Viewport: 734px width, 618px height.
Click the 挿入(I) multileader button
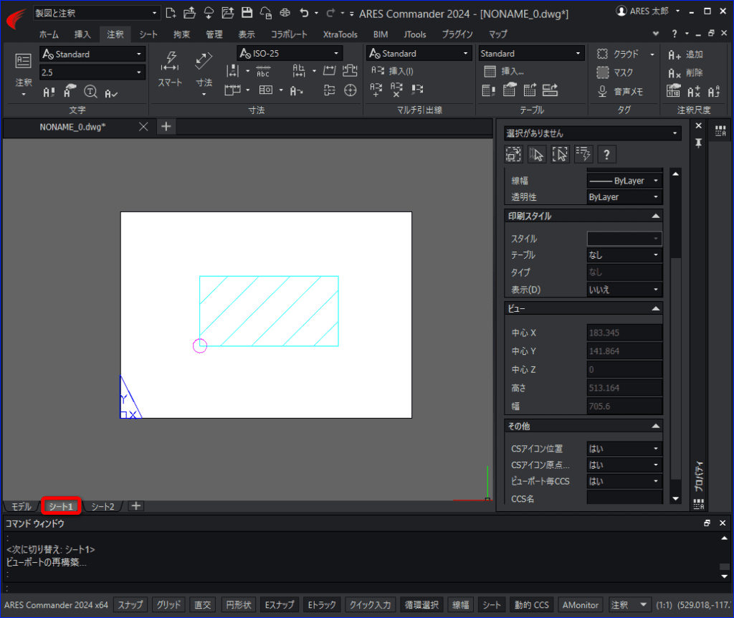[392, 71]
